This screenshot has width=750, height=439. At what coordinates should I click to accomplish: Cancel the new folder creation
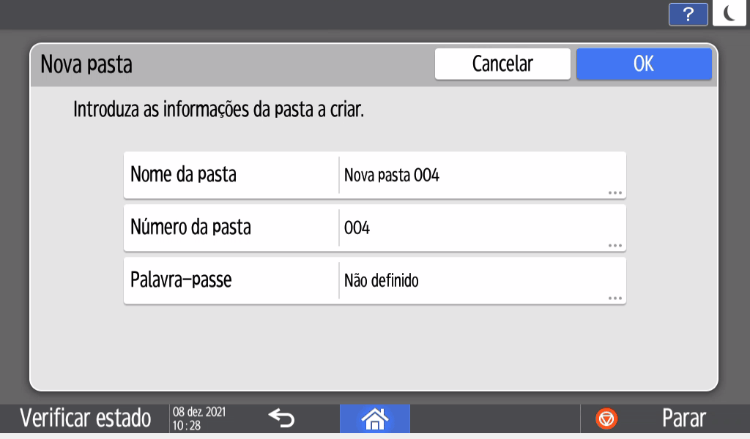click(502, 64)
